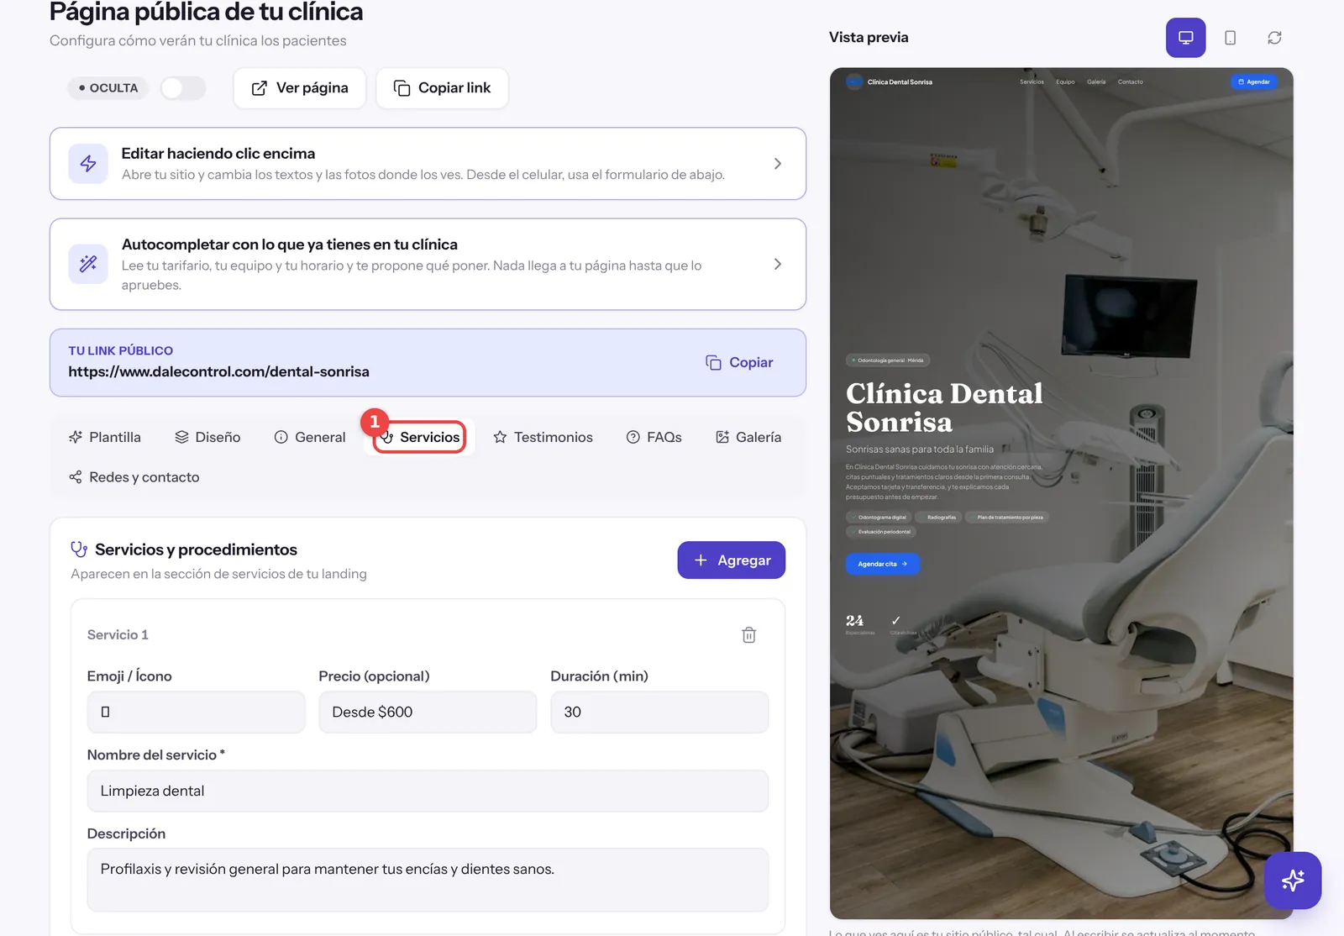This screenshot has width=1344, height=936.
Task: Click 'Agendar cita' button in preview
Action: point(883,564)
